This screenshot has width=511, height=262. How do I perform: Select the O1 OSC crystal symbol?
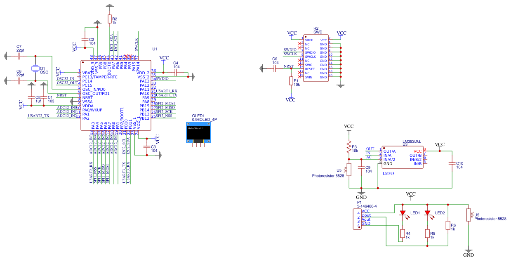[x=35, y=68]
